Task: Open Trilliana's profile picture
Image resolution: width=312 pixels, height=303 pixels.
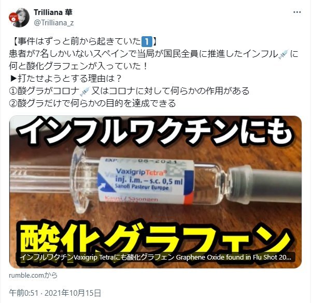Action: click(19, 18)
